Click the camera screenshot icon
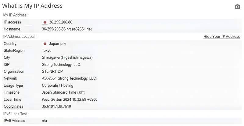 click(x=237, y=7)
